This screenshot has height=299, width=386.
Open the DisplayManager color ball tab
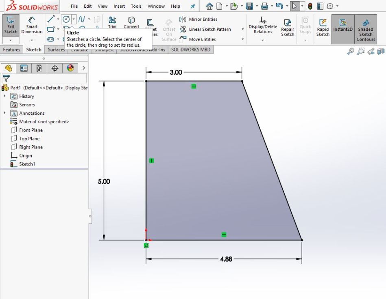(x=70, y=68)
